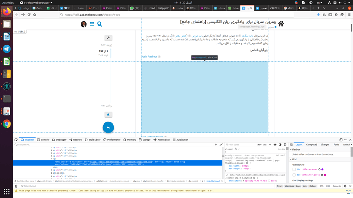Image resolution: width=353 pixels, height=198 pixels.
Task: Switch to the Network tab
Action: (75, 140)
